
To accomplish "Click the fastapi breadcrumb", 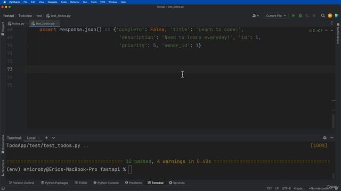I will pyautogui.click(x=9, y=15).
